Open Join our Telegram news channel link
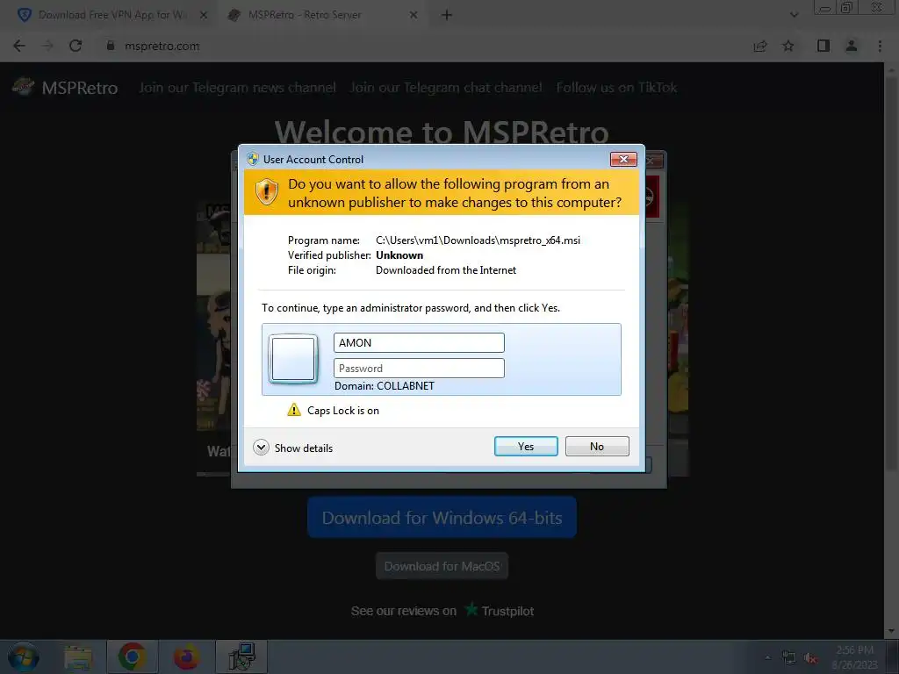This screenshot has width=899, height=674. pos(237,87)
